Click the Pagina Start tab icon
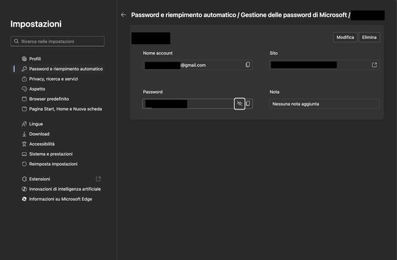The image size is (397, 260). pyautogui.click(x=24, y=109)
